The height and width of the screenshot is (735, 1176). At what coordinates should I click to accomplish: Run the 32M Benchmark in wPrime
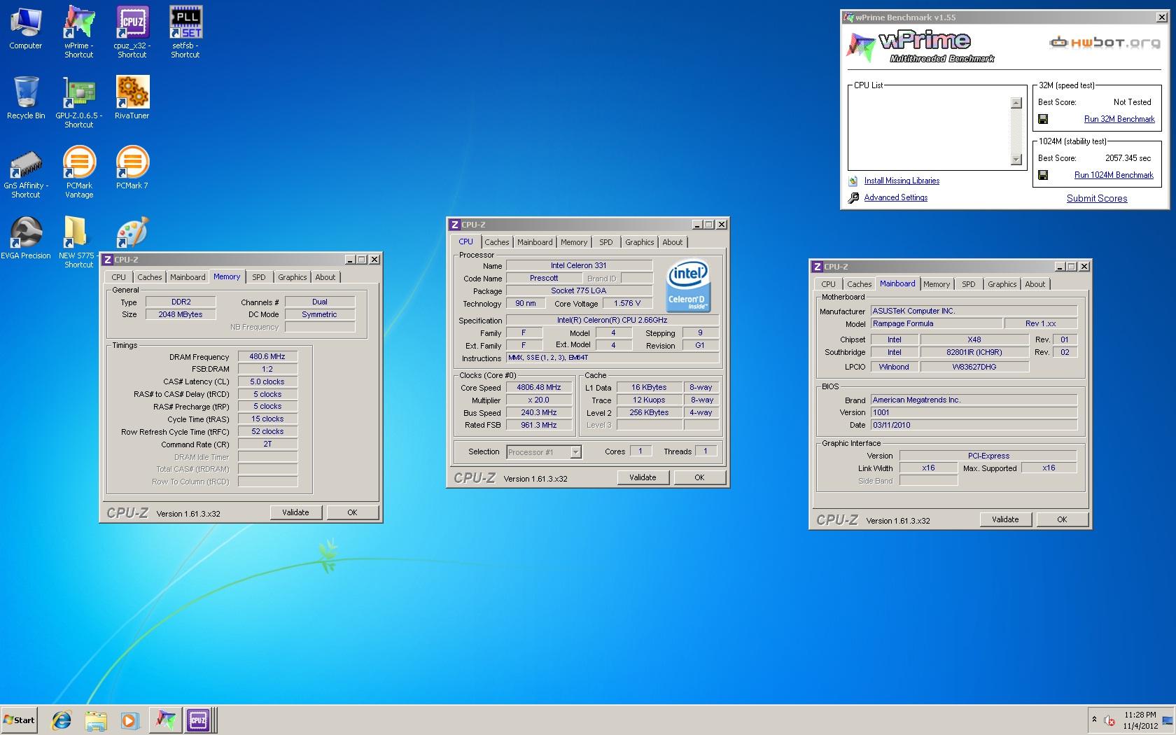click(1119, 119)
